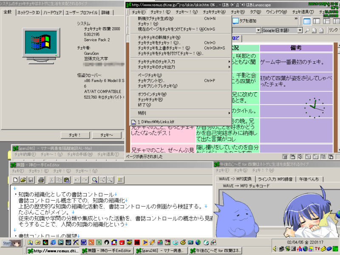Click the first icon in Lunascape status bar
340x255 pixels.
coord(285,156)
